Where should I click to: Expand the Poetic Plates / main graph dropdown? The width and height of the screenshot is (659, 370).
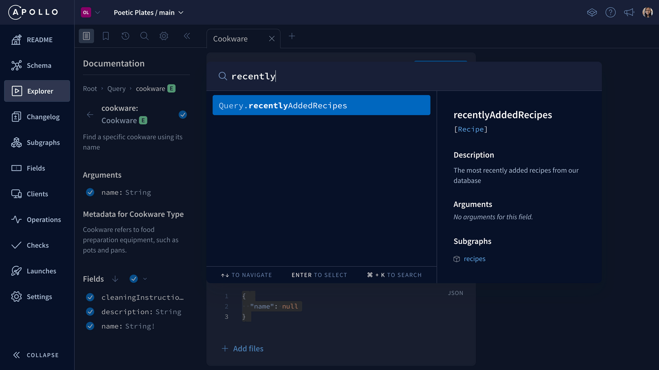[x=149, y=12]
